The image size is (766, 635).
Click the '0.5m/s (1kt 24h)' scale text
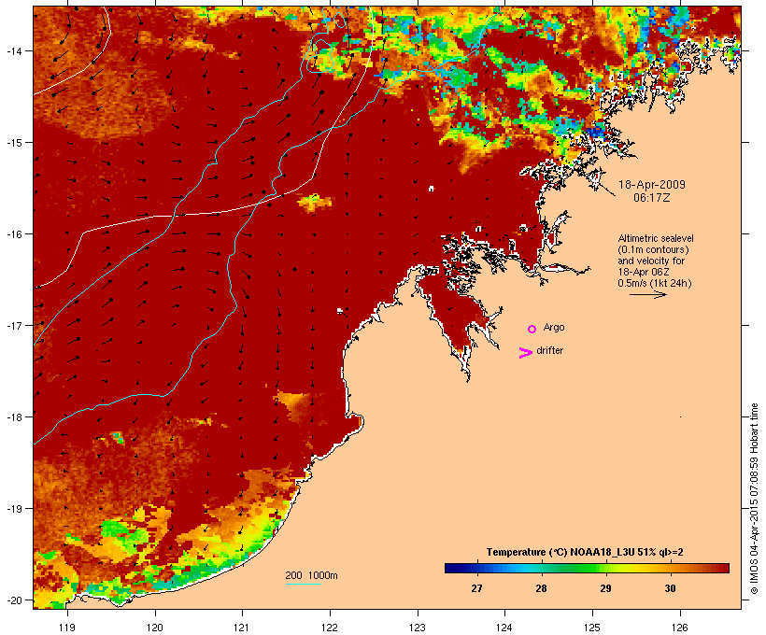click(x=655, y=283)
